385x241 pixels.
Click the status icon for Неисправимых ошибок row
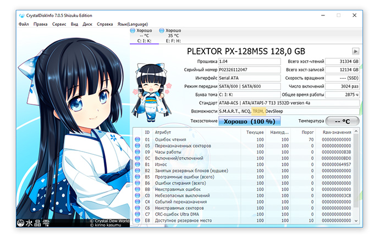(137, 189)
